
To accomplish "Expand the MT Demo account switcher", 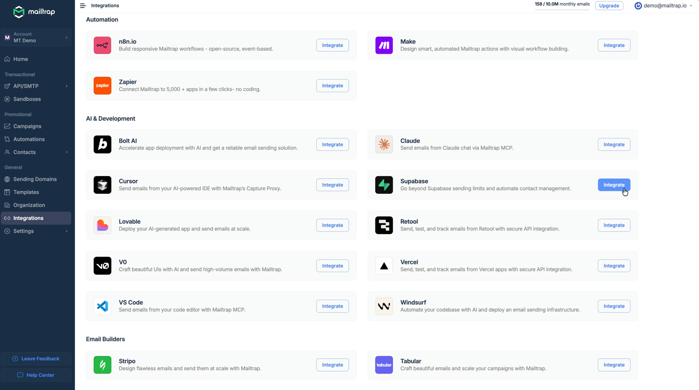I will (x=36, y=37).
